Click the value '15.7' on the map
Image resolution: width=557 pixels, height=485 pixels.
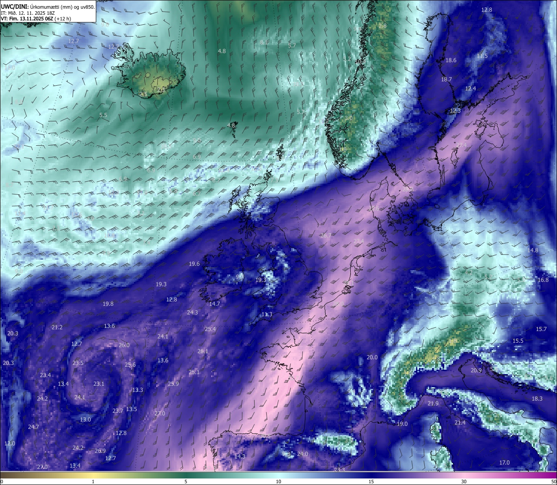tap(541, 329)
